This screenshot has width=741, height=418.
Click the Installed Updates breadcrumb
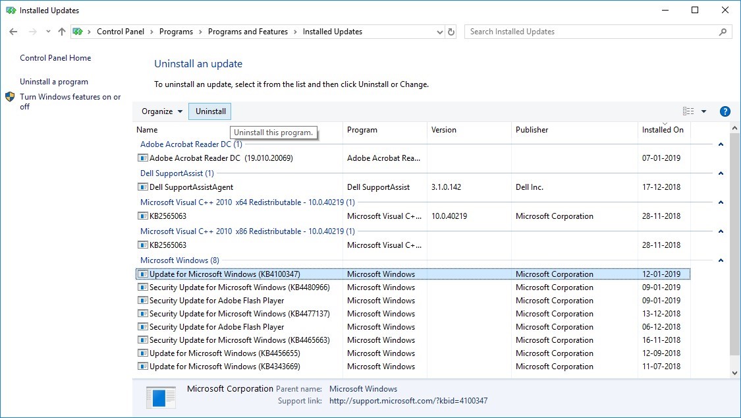pos(332,32)
